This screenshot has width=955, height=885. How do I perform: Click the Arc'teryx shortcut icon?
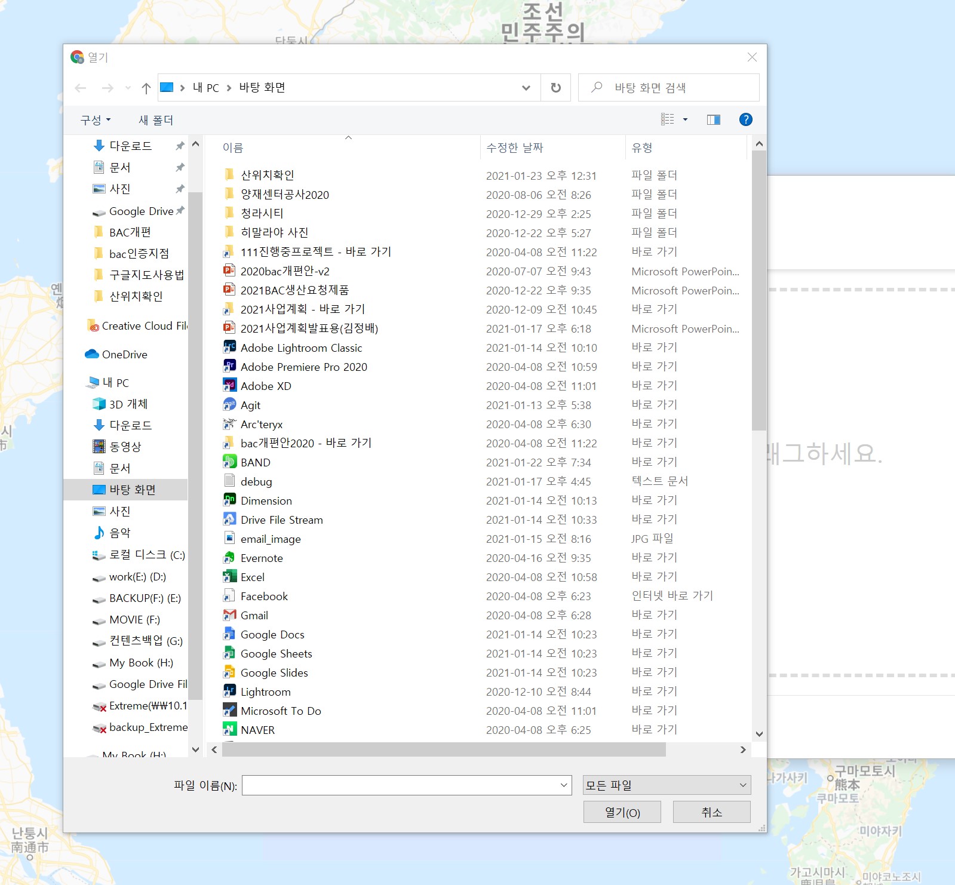coord(229,424)
